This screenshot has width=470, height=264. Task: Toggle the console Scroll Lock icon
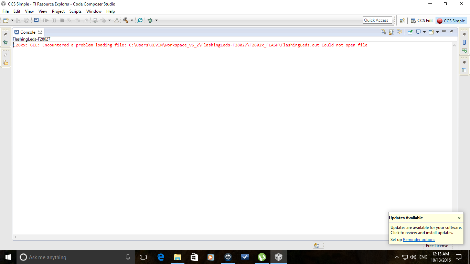click(x=391, y=32)
